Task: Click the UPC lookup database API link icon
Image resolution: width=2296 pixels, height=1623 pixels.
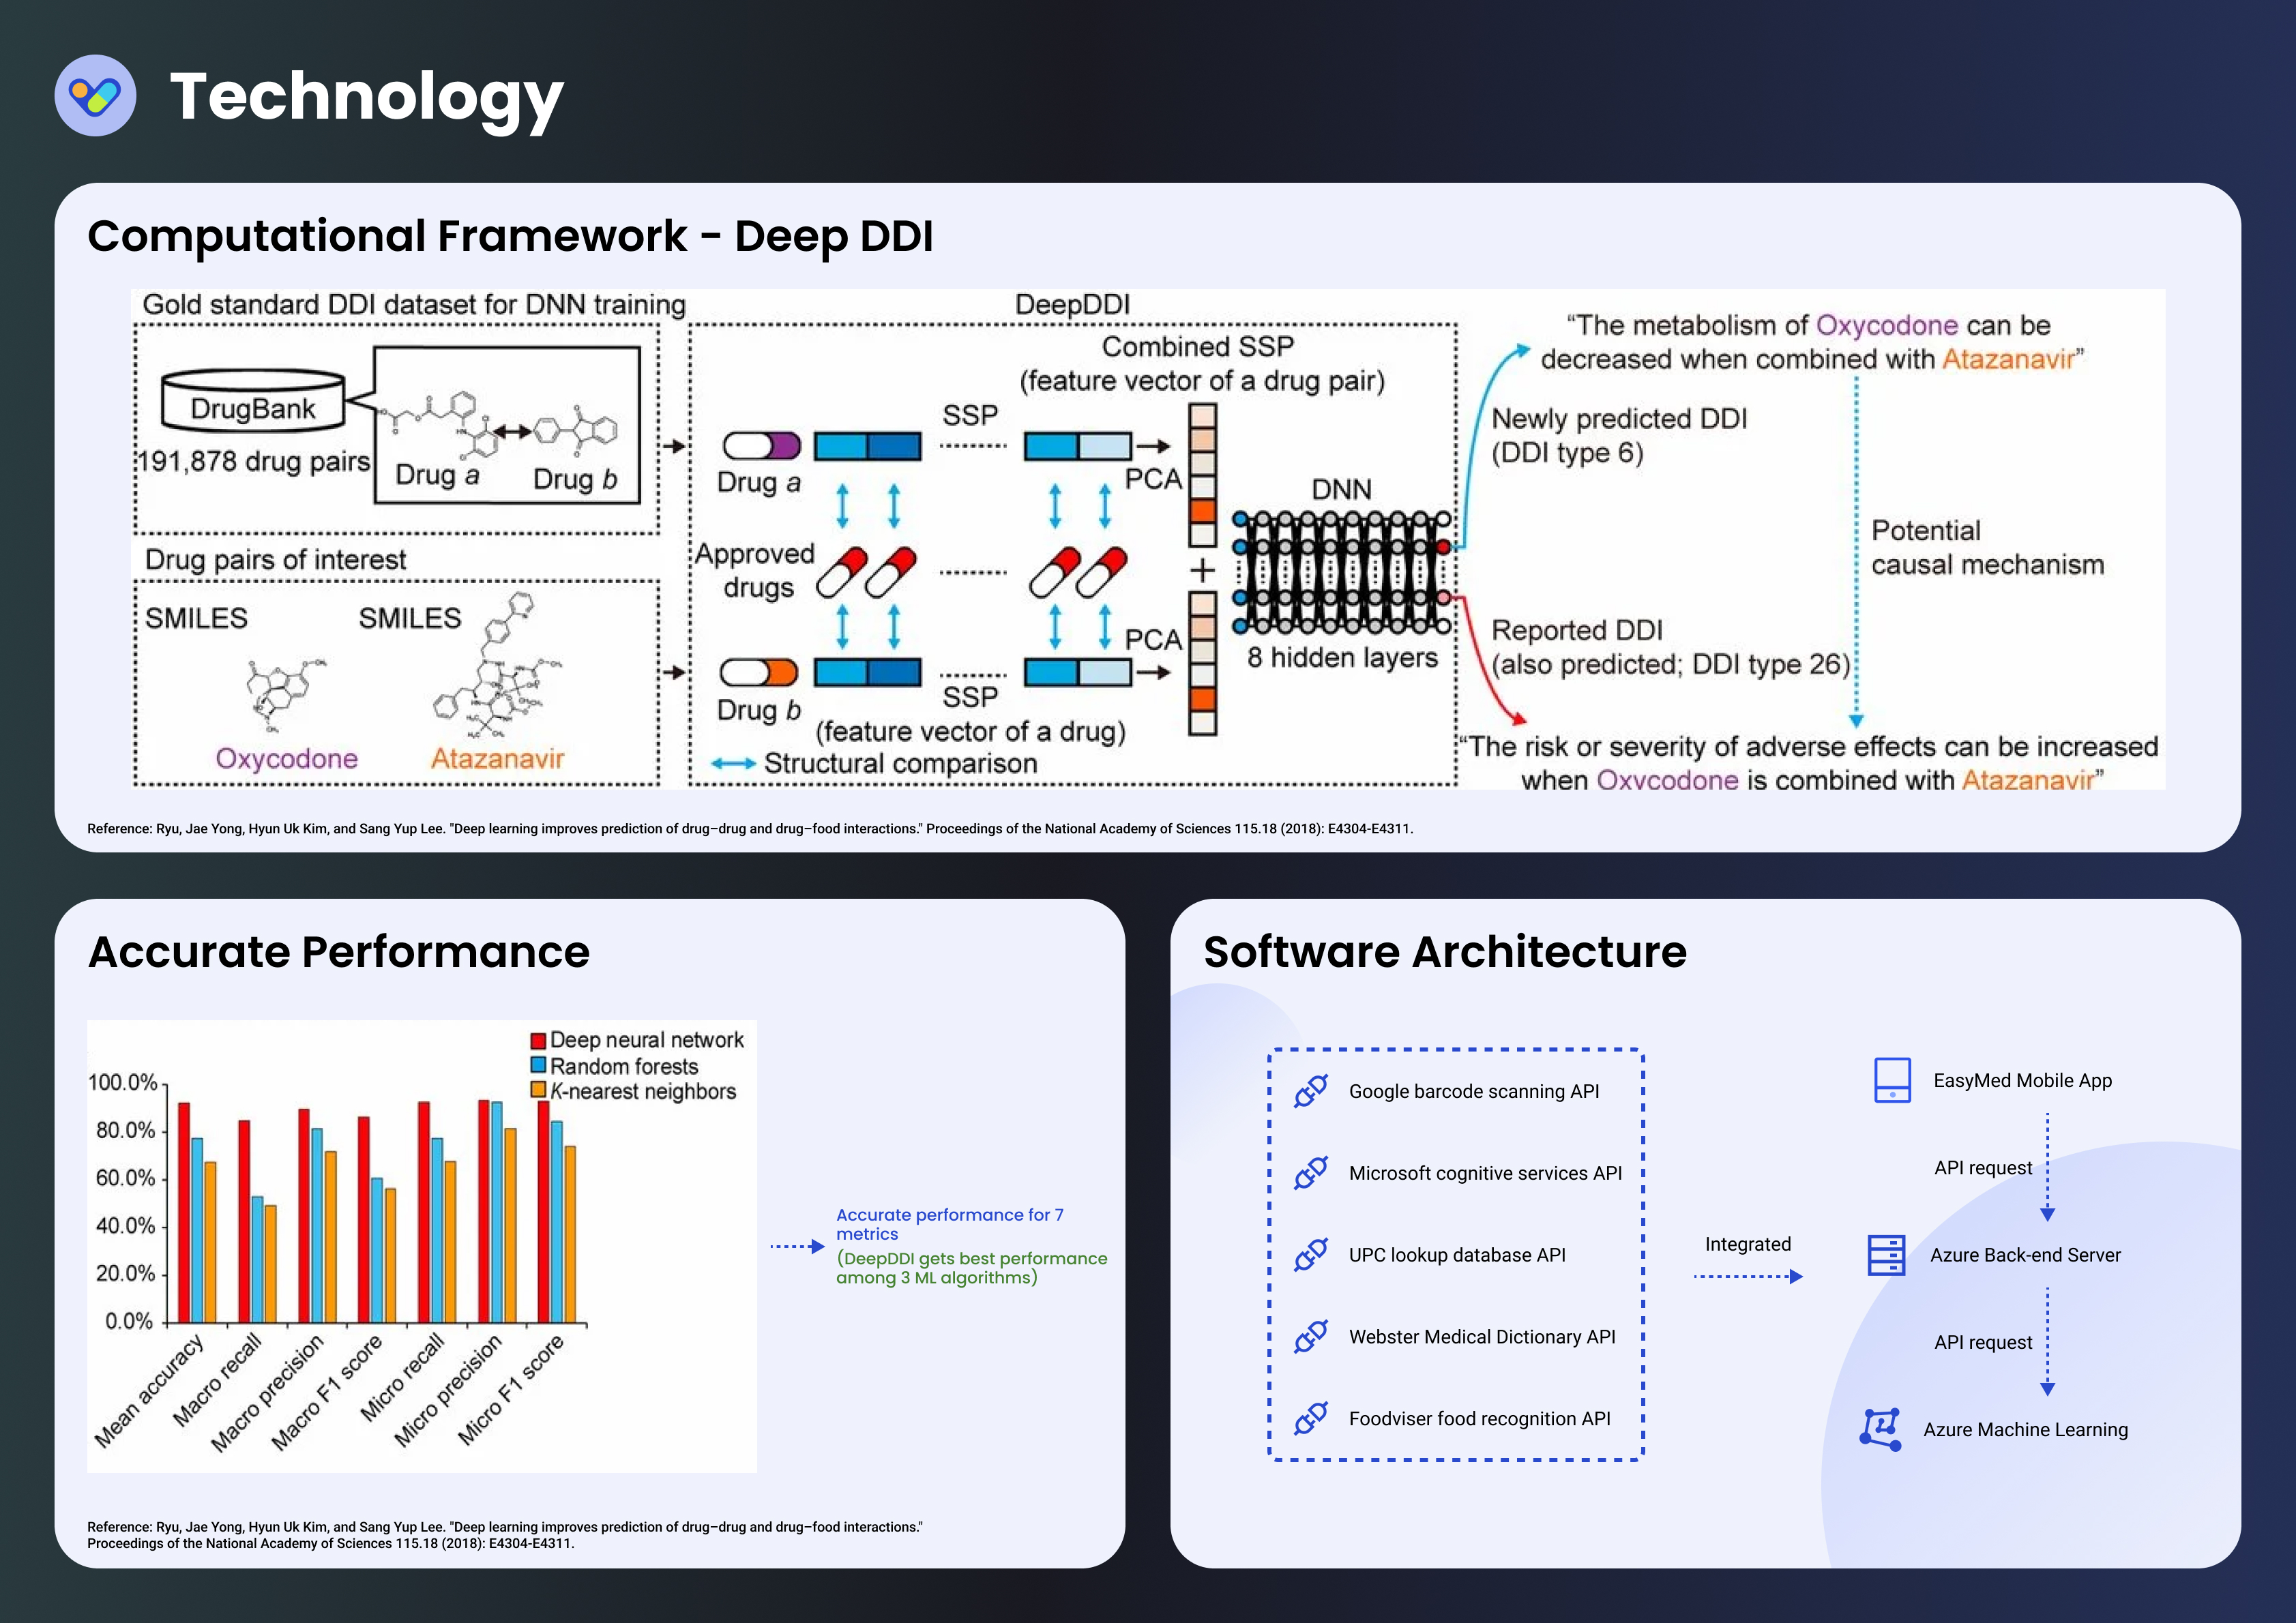Action: point(1310,1255)
